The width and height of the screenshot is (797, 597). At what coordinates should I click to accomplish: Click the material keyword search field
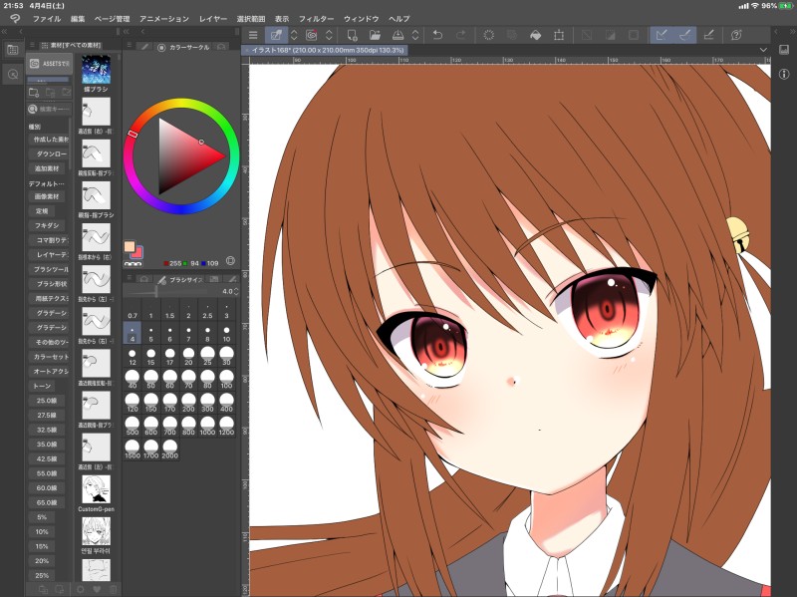(x=49, y=109)
